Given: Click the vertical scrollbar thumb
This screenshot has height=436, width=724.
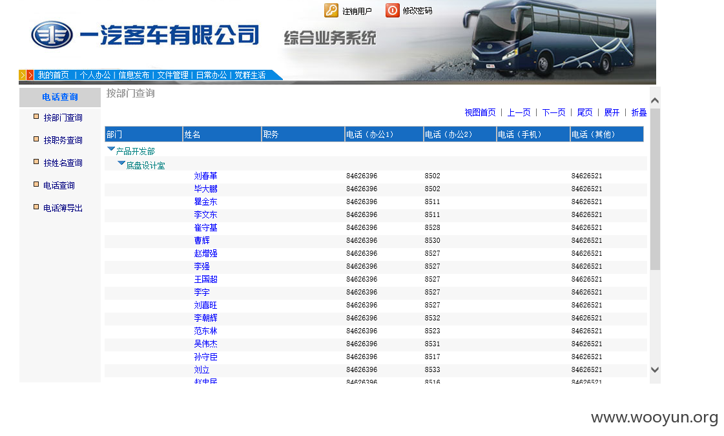Looking at the screenshot, I should pos(655,189).
